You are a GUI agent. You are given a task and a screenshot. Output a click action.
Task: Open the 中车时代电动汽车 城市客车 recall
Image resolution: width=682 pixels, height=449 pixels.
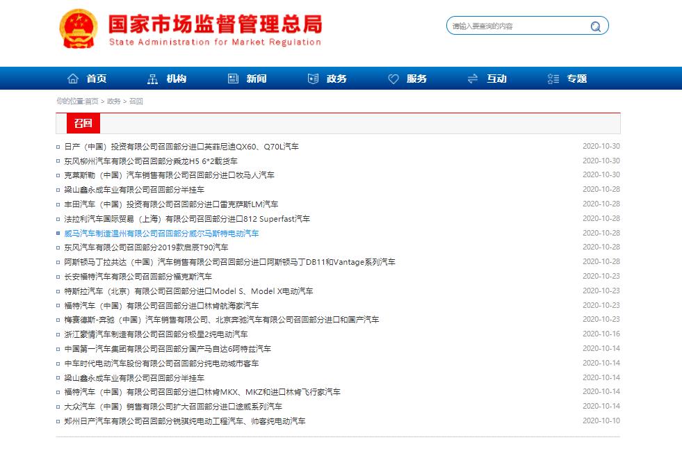coord(161,364)
